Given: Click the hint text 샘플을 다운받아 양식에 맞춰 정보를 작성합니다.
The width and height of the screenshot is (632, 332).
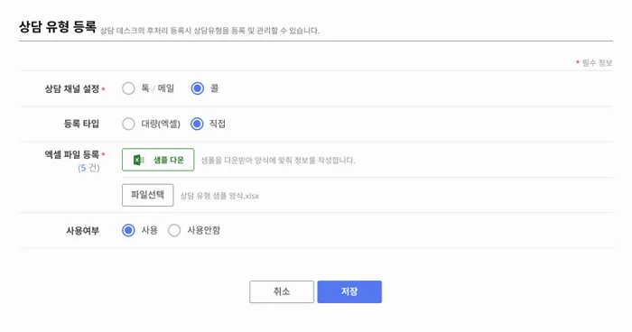Looking at the screenshot, I should coord(278,161).
